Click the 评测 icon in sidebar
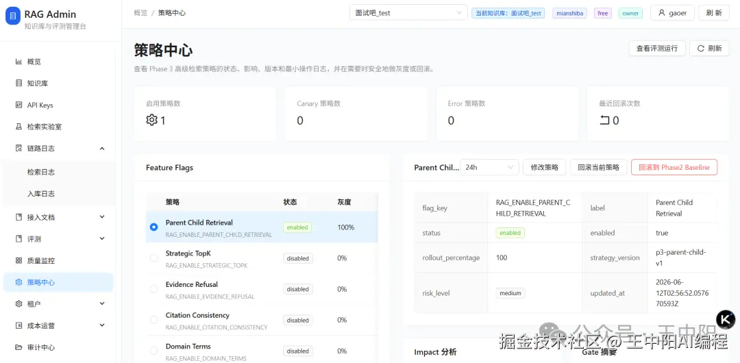 click(19, 239)
